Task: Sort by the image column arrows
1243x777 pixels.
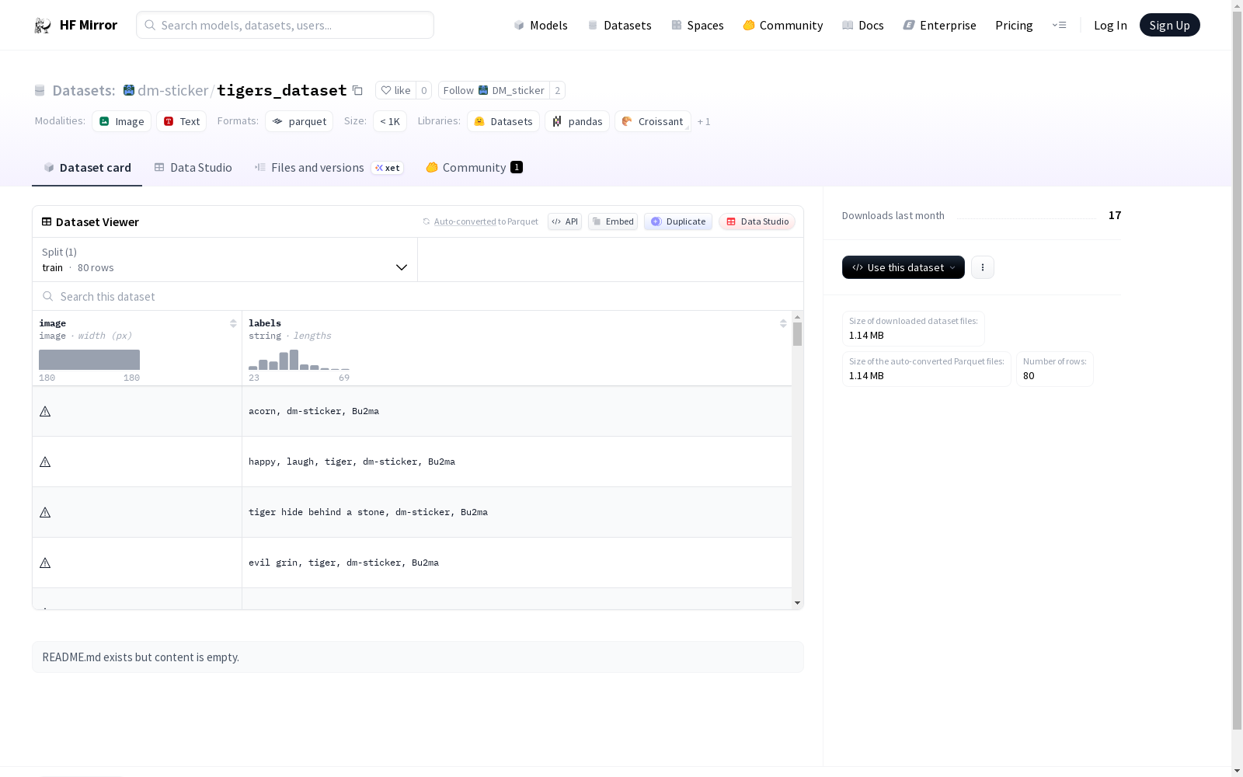Action: (x=233, y=323)
